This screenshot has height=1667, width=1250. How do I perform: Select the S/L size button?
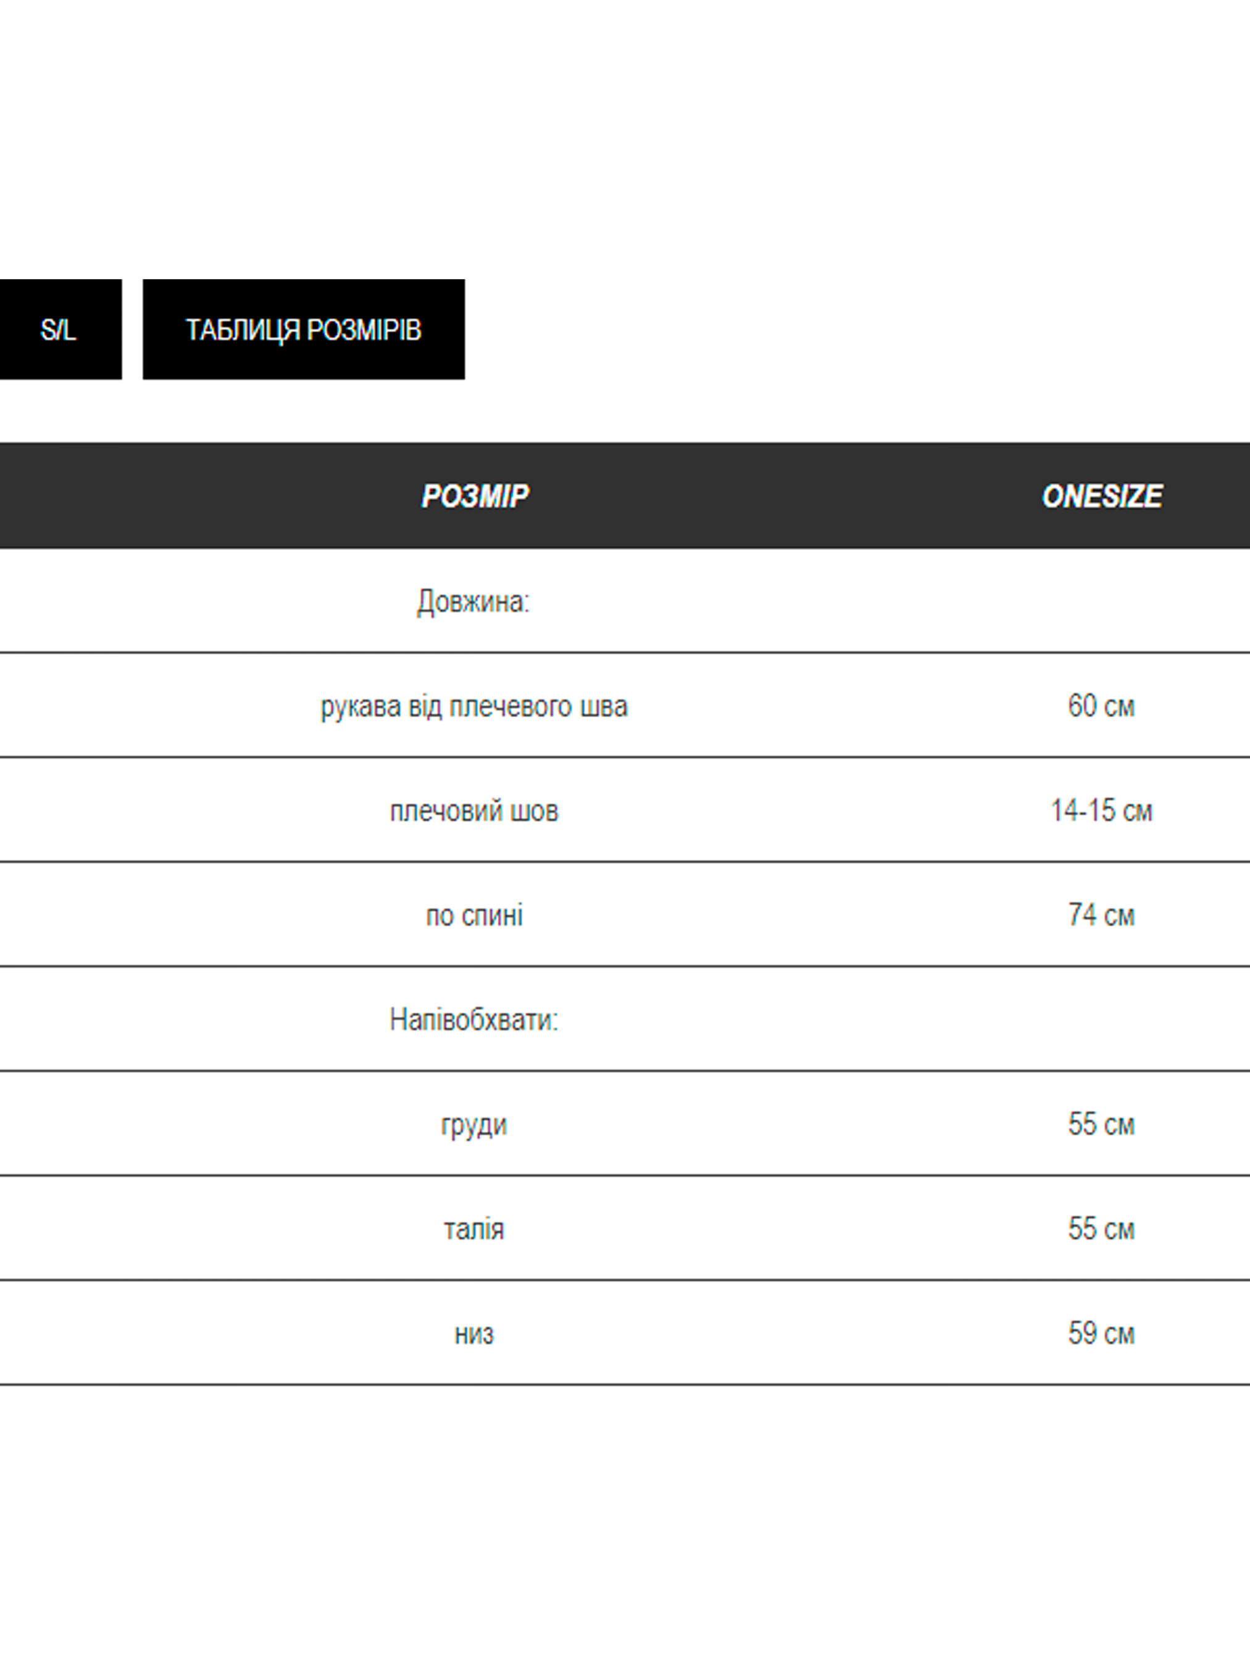[59, 329]
